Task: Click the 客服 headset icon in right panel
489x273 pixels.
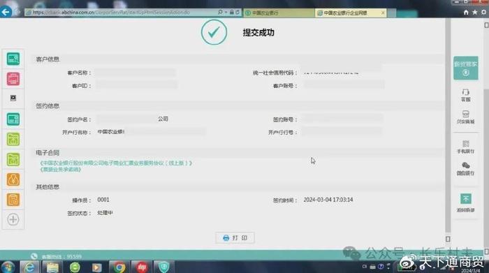Action: (466, 92)
